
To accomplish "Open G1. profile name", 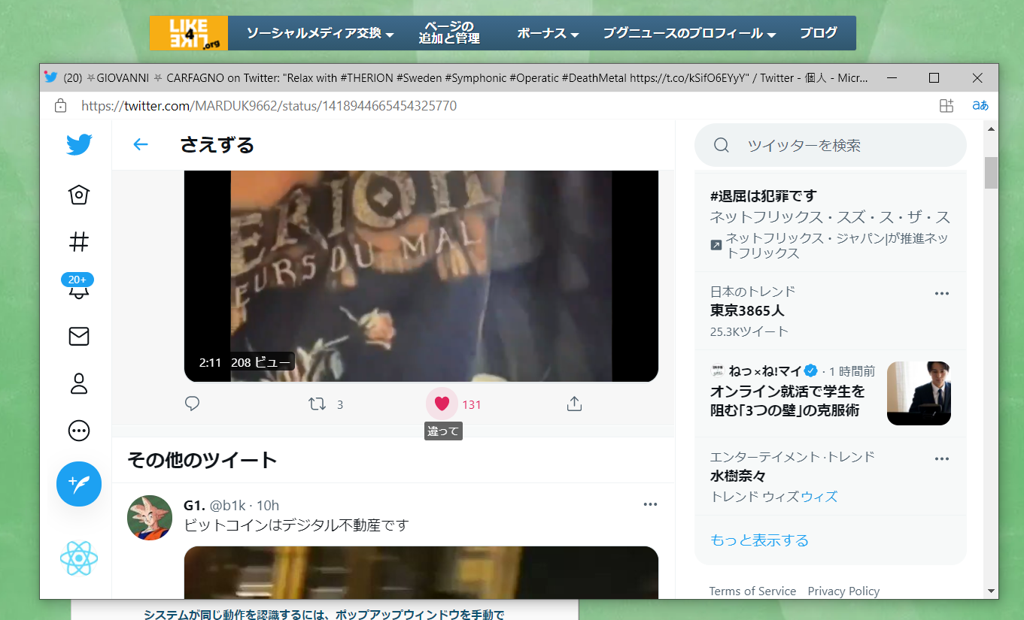I will 194,505.
